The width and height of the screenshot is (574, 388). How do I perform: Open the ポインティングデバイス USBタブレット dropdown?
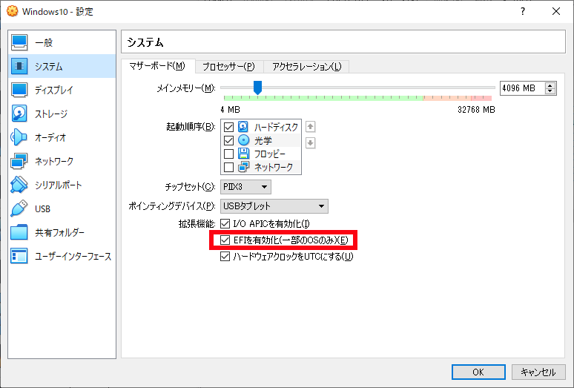274,206
